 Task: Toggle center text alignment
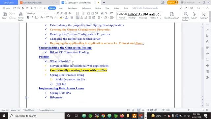[82, 18]
